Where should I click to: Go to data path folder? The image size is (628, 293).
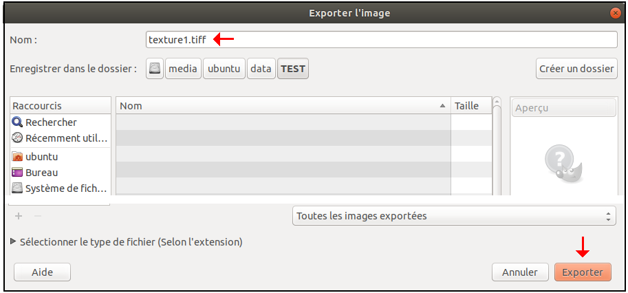pyautogui.click(x=261, y=69)
